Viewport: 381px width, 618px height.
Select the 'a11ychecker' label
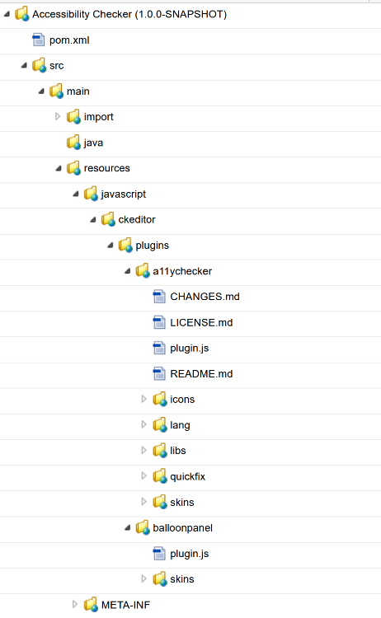(x=182, y=272)
